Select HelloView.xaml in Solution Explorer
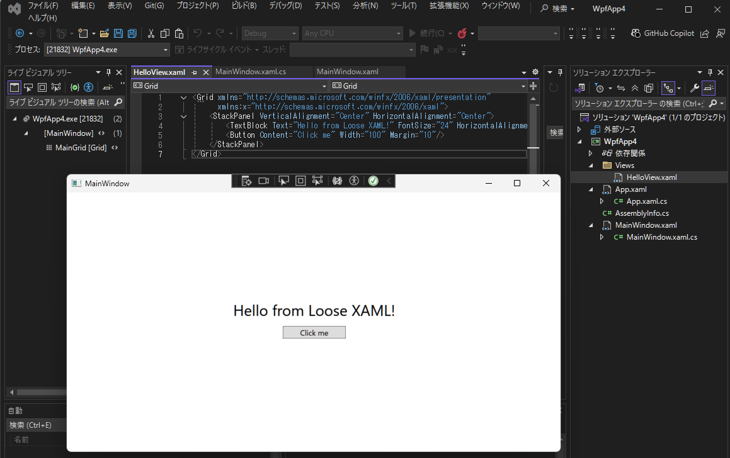Image resolution: width=730 pixels, height=458 pixels. click(x=651, y=177)
